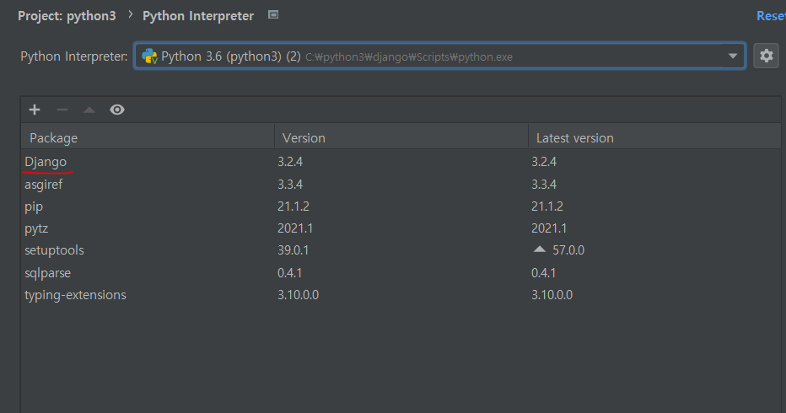Click the pip version 21.1.2 cell
The height and width of the screenshot is (413, 786).
[293, 206]
